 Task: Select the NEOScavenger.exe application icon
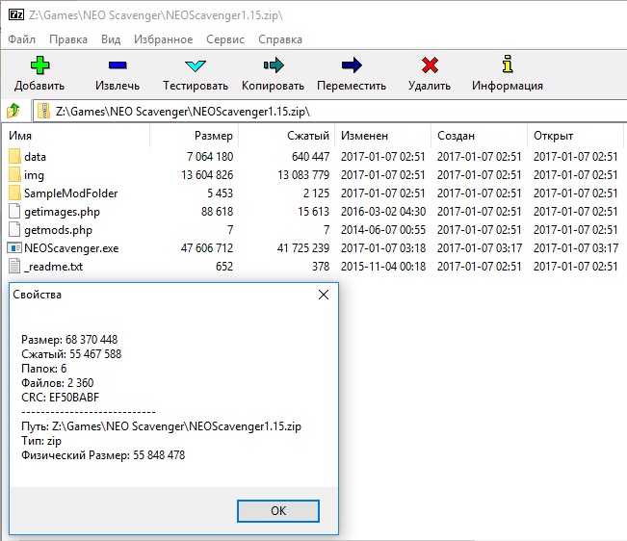click(14, 248)
